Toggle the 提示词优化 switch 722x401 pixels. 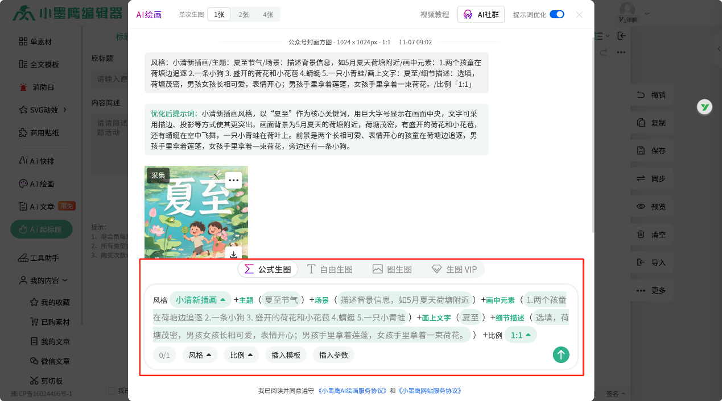[x=556, y=14]
